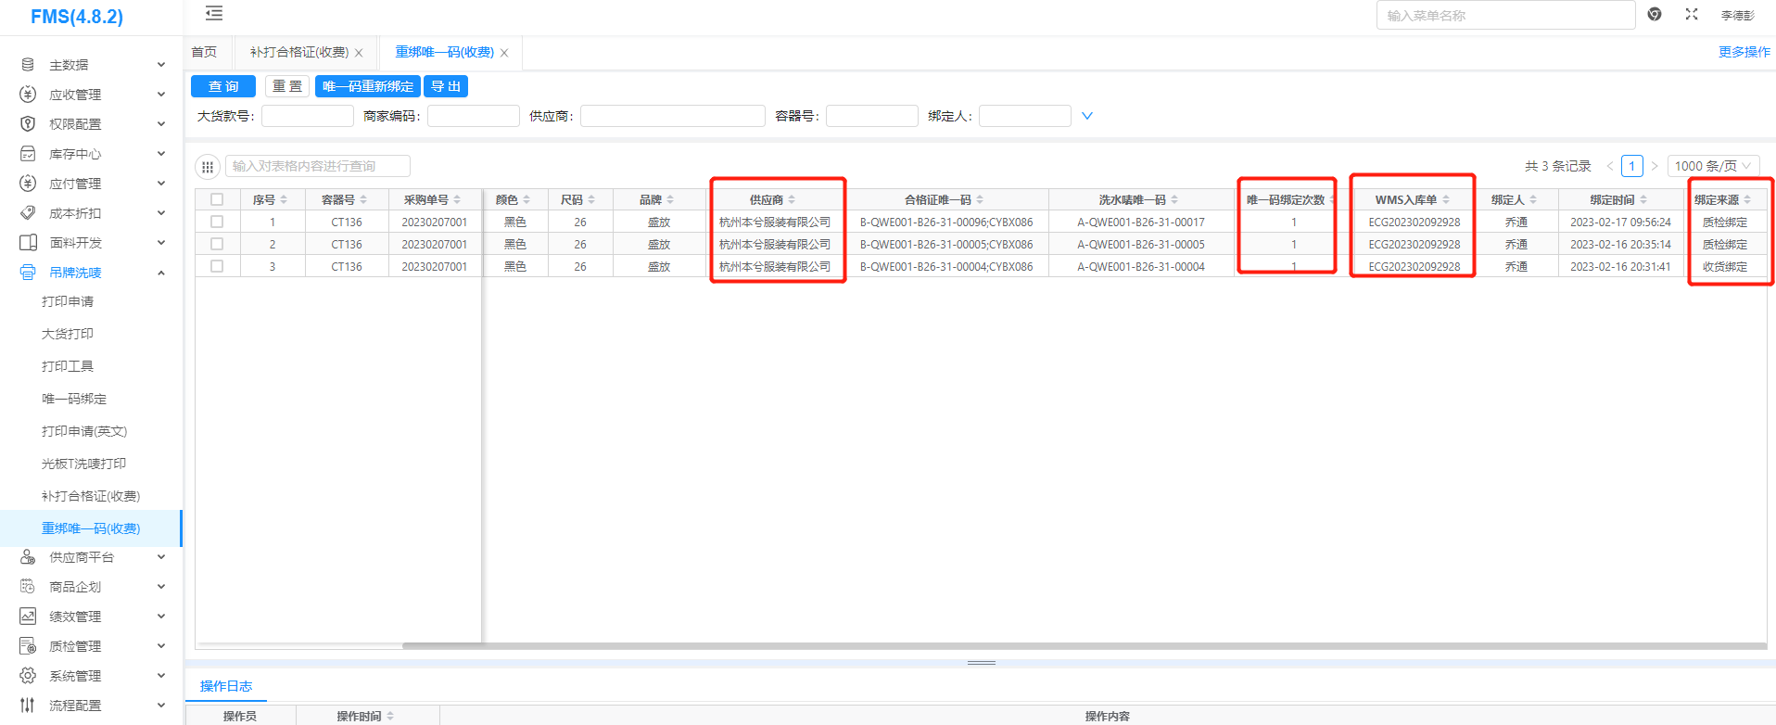
Task: Switch to the 首页 tab
Action: coord(204,52)
